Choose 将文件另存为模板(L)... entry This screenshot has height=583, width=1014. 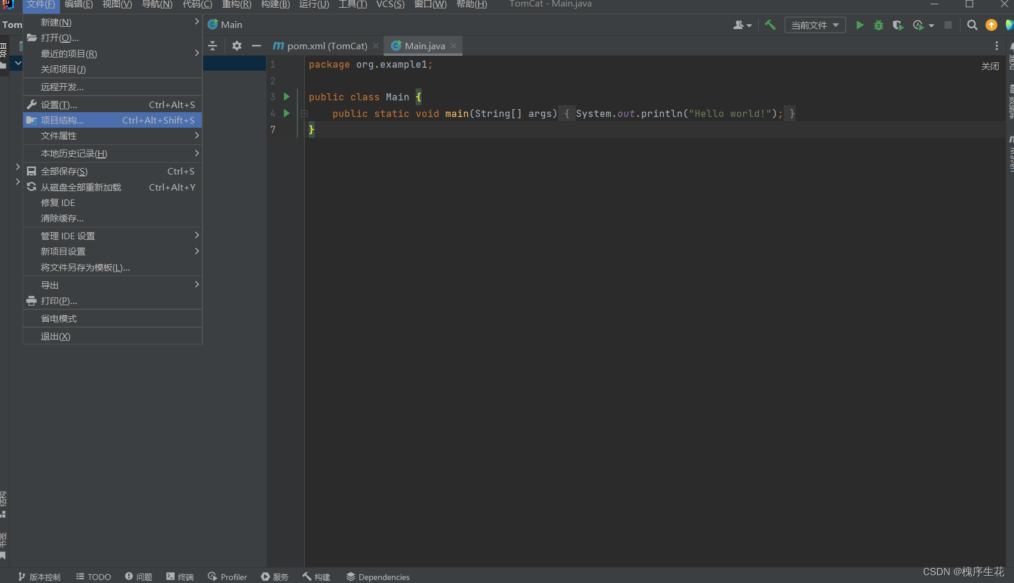113,267
